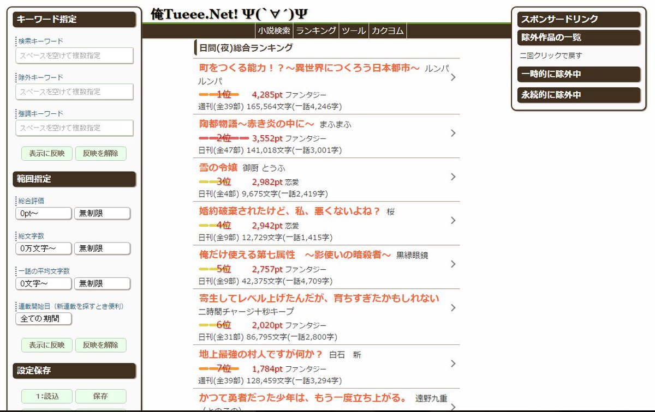655x412 pixels.
Task: Open the 一話の平均文字数 maximum 無制限 dropdown
Action: coord(102,283)
